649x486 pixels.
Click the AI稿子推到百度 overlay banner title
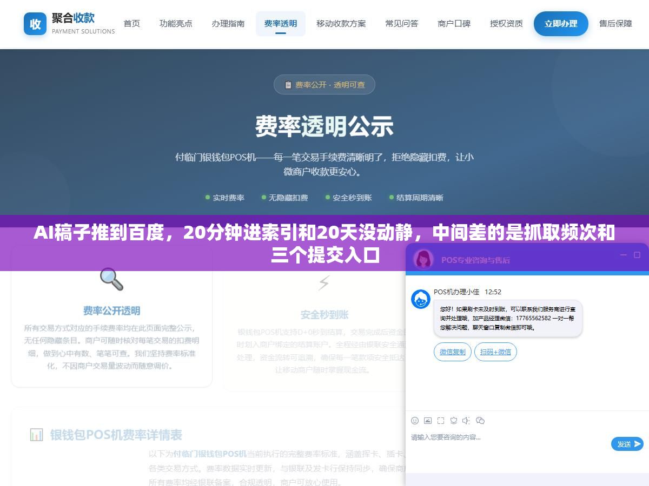point(325,244)
